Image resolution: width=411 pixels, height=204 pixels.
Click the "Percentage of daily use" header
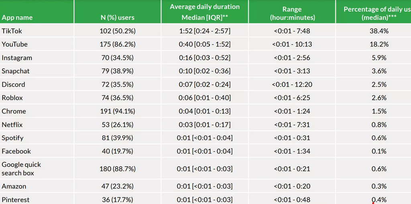(x=377, y=13)
